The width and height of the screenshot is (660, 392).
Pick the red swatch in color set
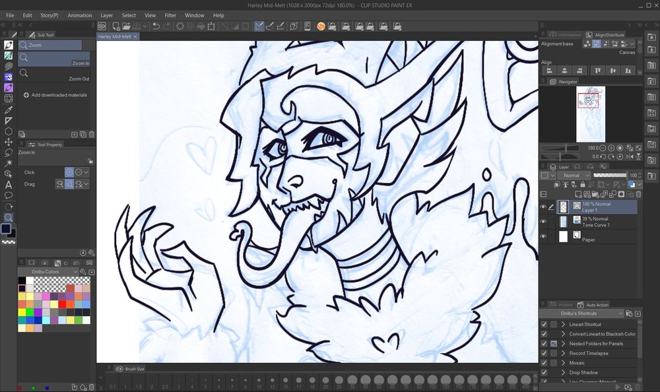pyautogui.click(x=62, y=304)
